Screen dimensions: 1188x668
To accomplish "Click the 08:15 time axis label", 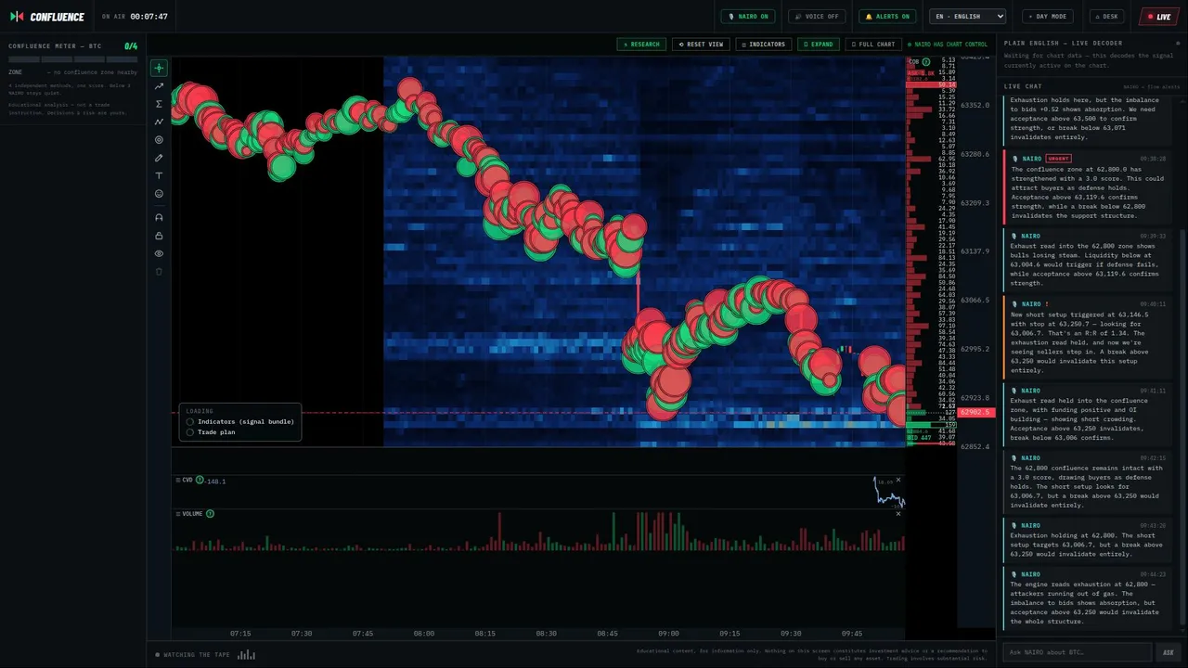I will point(484,634).
